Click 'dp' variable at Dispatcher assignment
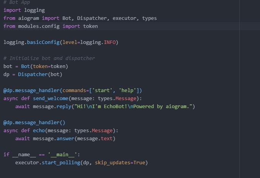 point(6,74)
